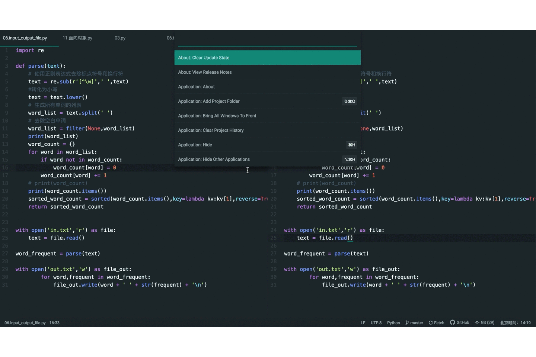
Task: Open the 11.面向对象.py tab
Action: pyautogui.click(x=77, y=38)
